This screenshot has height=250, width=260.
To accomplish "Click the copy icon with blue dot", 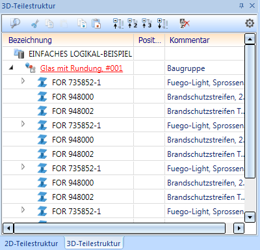I will [x=82, y=23].
